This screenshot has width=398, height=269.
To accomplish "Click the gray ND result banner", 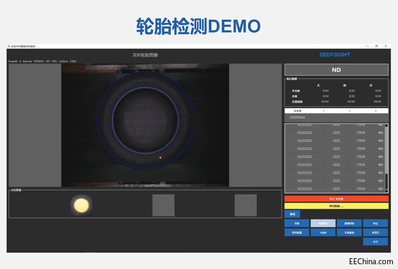I will click(x=336, y=69).
